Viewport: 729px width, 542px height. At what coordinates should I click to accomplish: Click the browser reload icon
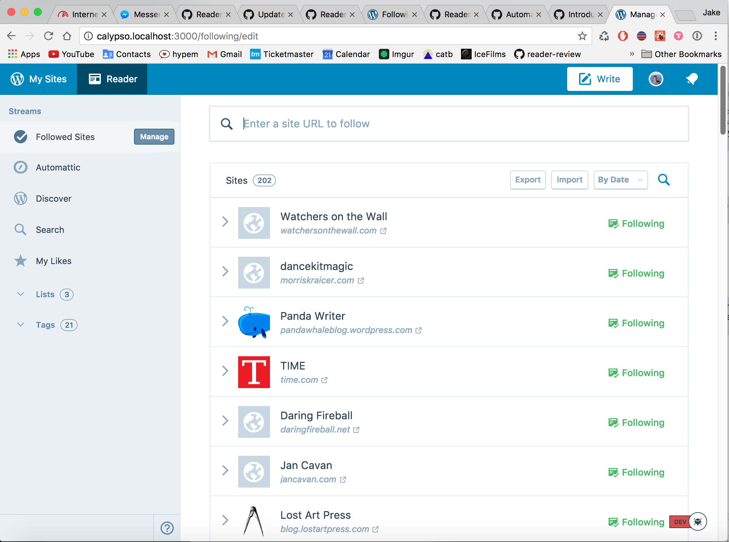[x=49, y=36]
